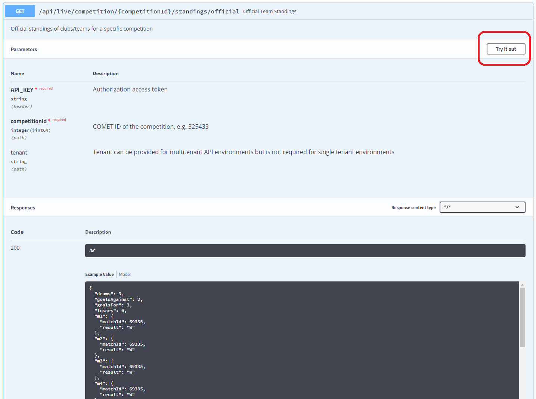The height and width of the screenshot is (399, 536).
Task: Click the standings/official endpoint path
Action: [139, 12]
